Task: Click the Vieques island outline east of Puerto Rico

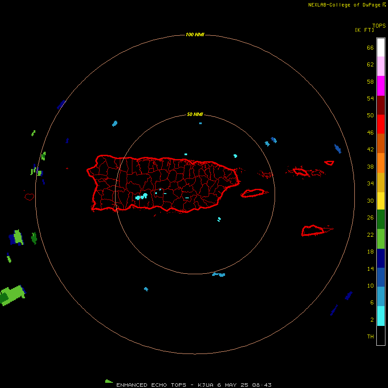Action: [254, 193]
